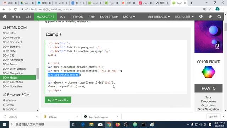
Task: Open options arrow for OBS.zip download
Action: pos(77,117)
